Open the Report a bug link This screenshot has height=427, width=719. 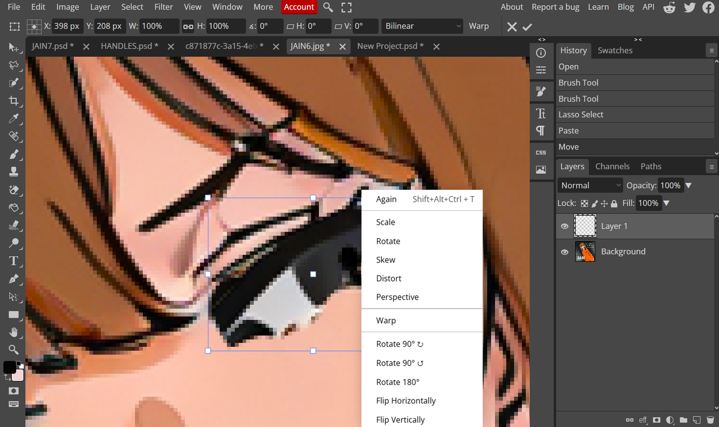[x=556, y=7]
